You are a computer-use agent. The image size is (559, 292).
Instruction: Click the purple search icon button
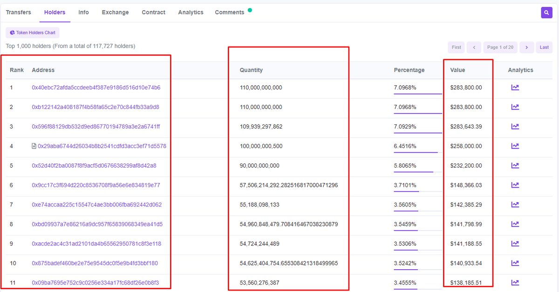pyautogui.click(x=546, y=13)
